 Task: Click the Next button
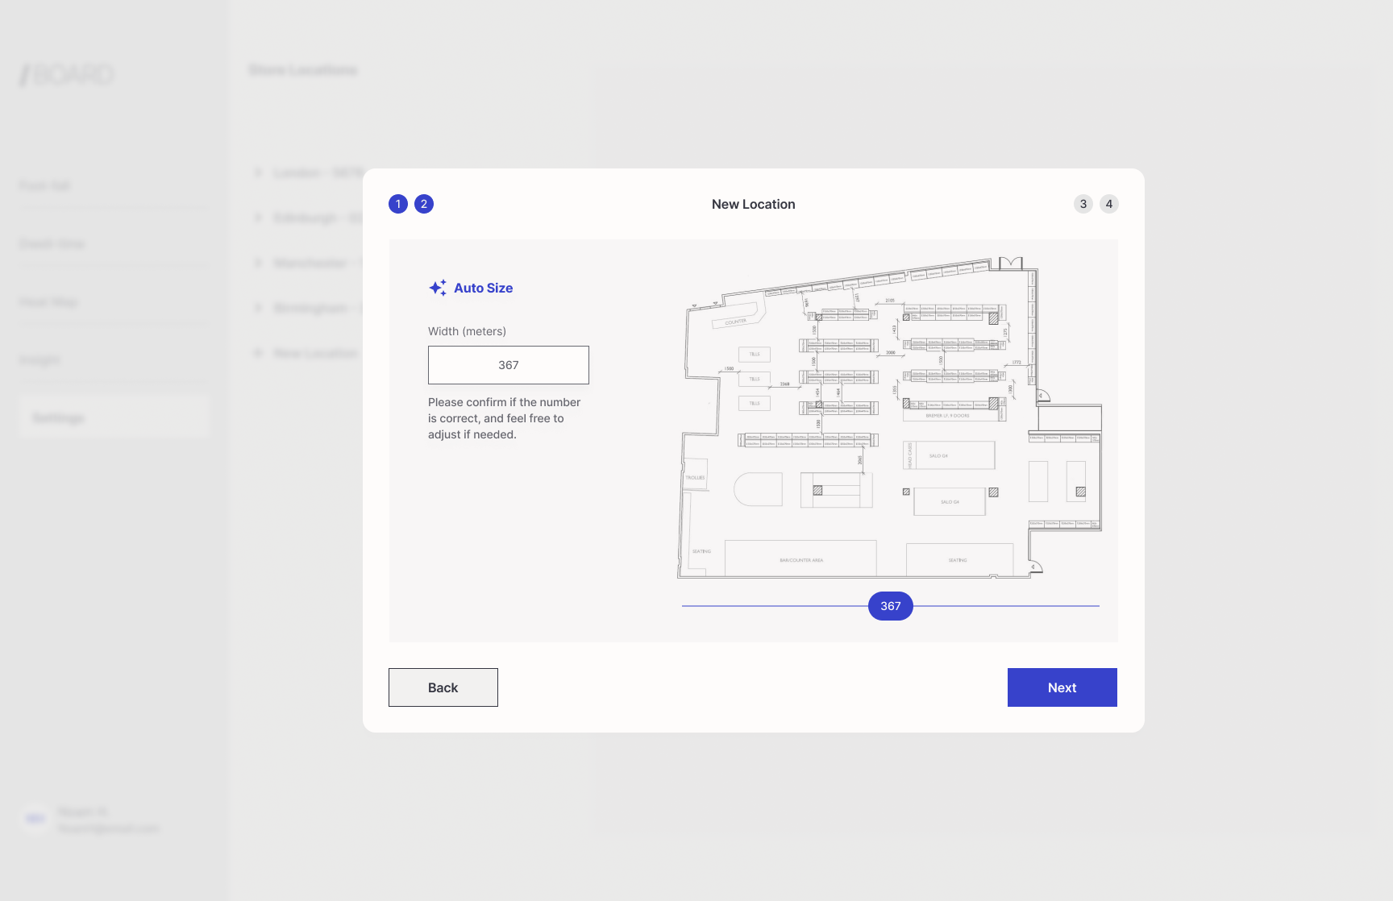pos(1062,687)
